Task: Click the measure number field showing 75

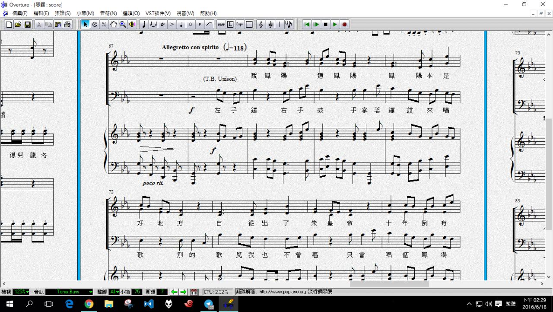Action: (137, 292)
